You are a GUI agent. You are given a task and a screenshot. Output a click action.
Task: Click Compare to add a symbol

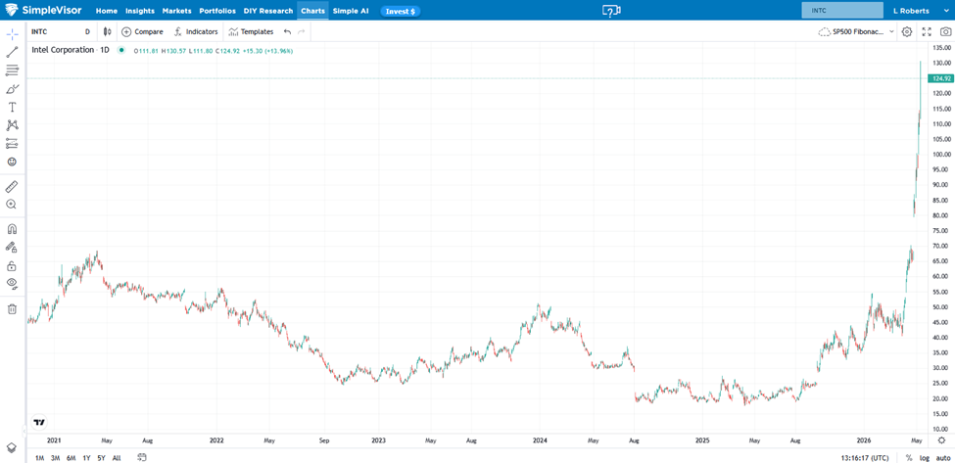143,31
